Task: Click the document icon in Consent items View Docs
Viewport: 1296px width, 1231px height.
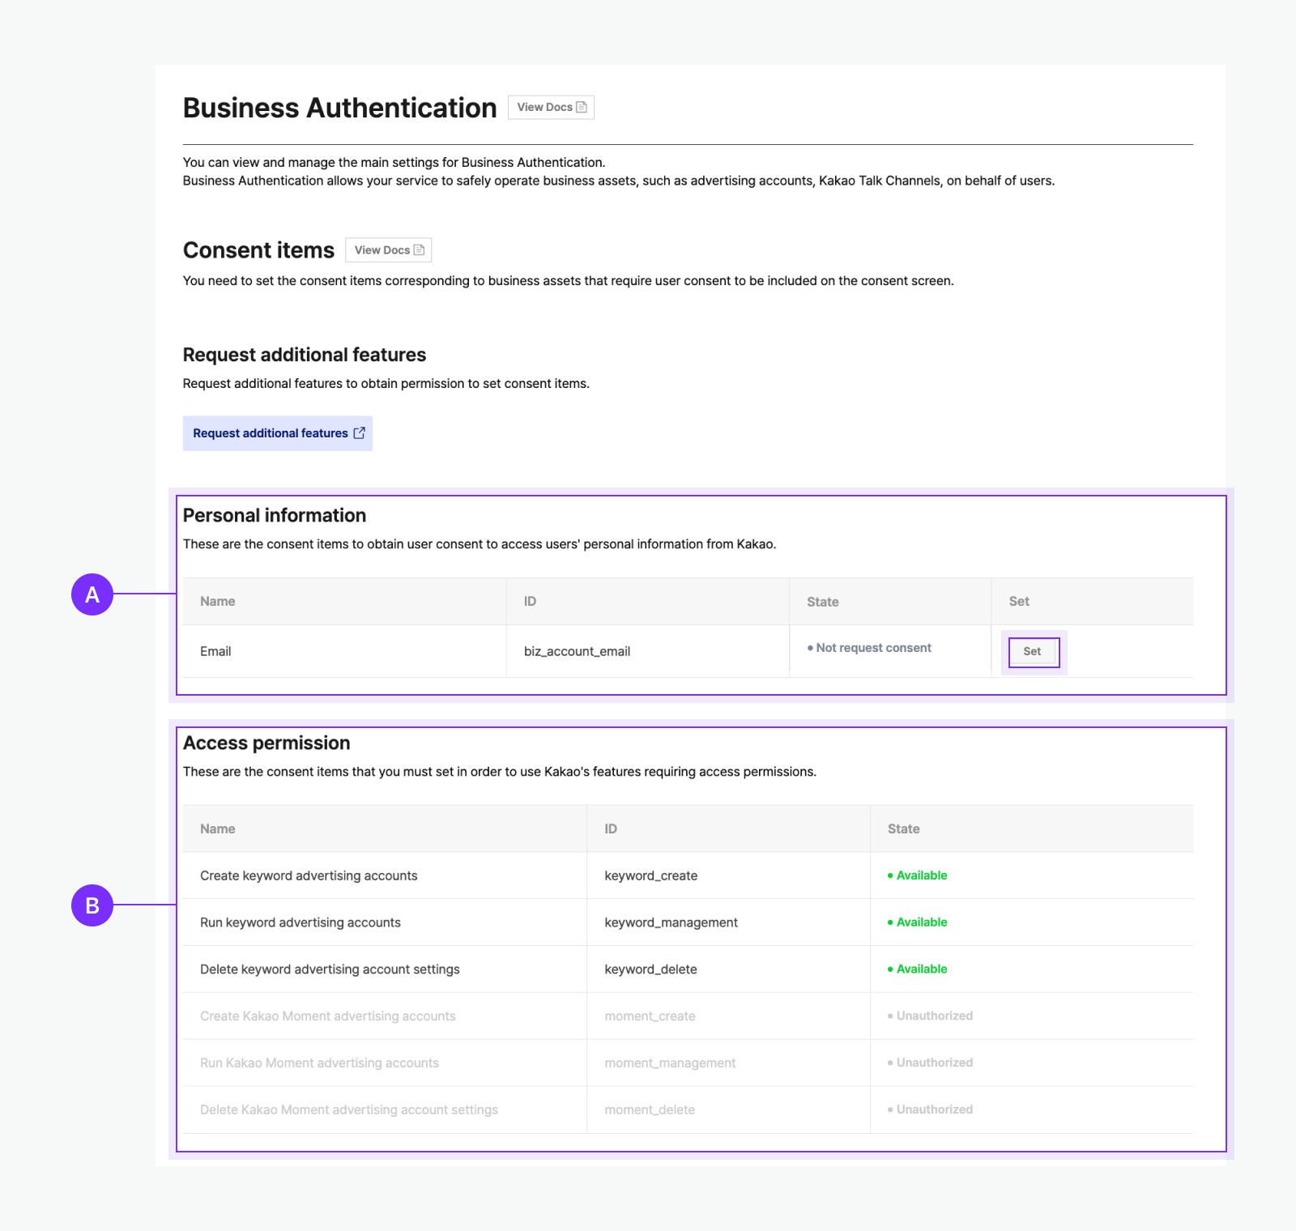Action: tap(419, 250)
